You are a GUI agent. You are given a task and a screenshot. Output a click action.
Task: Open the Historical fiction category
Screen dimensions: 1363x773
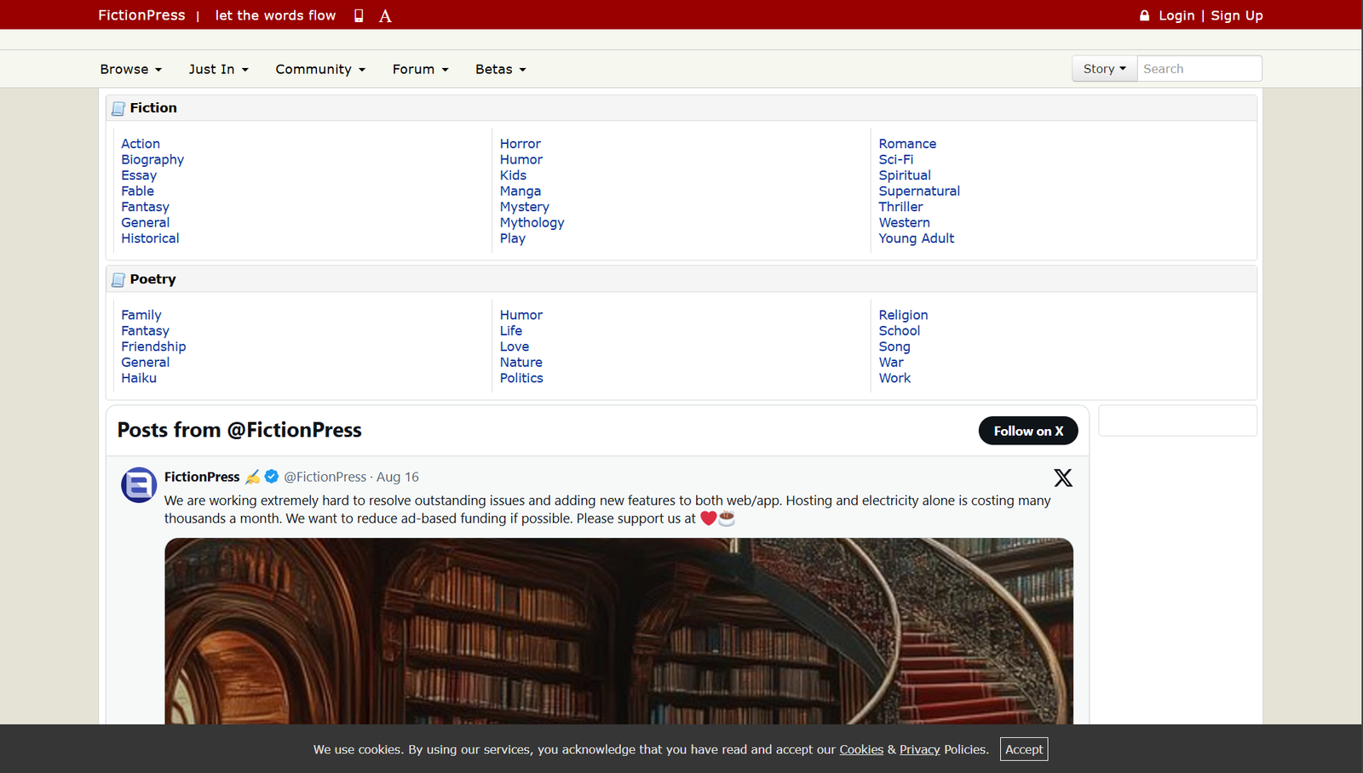[x=150, y=238]
